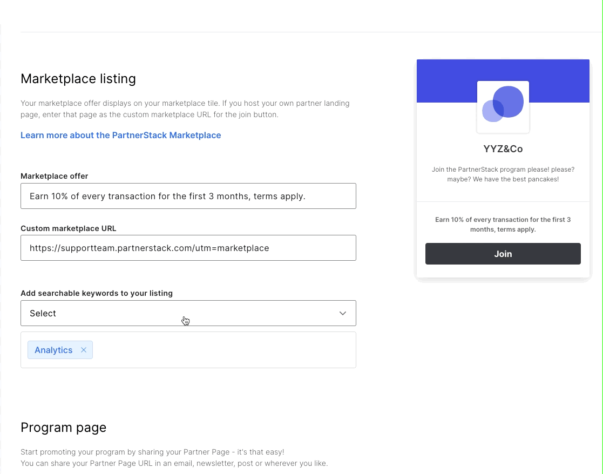This screenshot has height=474, width=603.
Task: Click the YYZ&Co company name
Action: click(503, 149)
